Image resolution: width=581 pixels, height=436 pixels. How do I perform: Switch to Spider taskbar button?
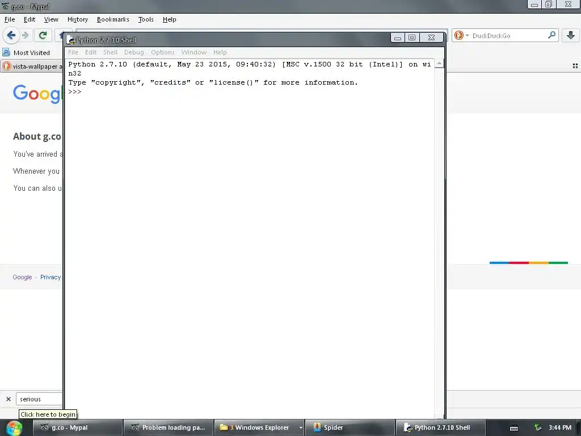tap(350, 427)
